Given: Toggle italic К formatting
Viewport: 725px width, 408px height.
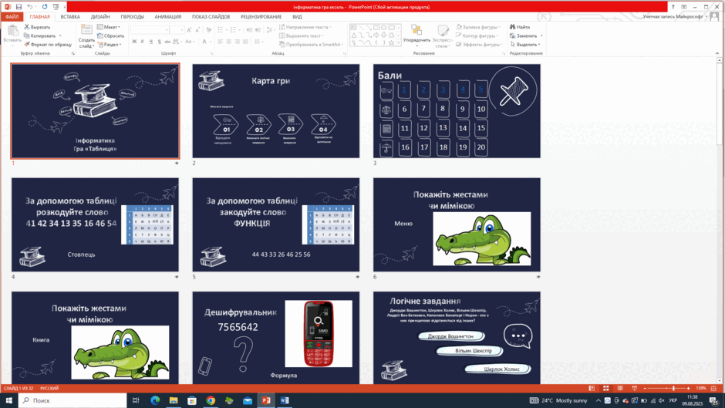Looking at the screenshot, I should pyautogui.click(x=143, y=42).
